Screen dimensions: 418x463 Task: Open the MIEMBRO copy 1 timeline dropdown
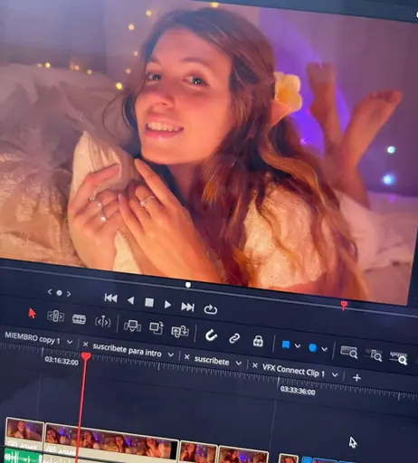(70, 342)
